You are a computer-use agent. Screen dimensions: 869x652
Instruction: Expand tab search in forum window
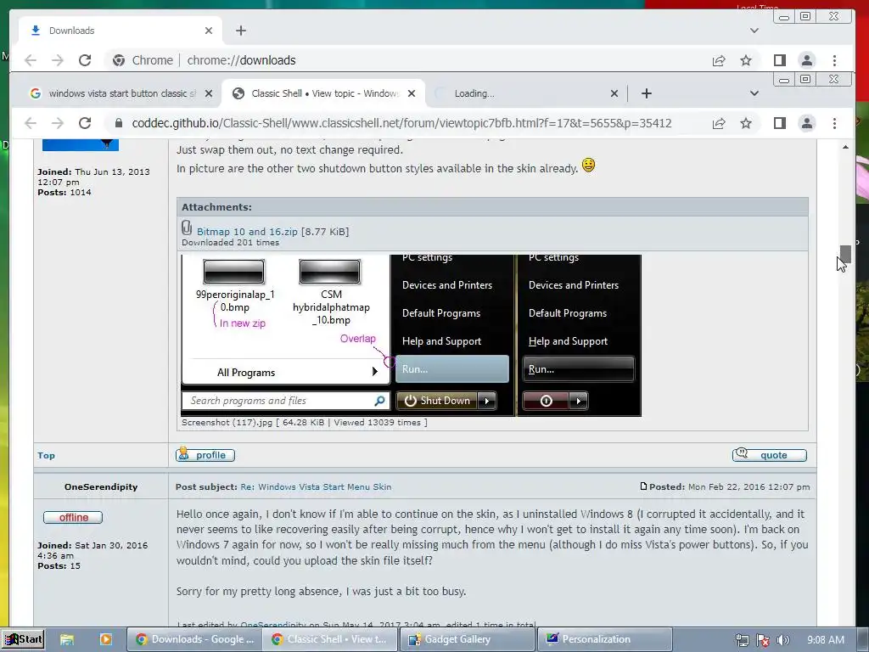pos(754,93)
